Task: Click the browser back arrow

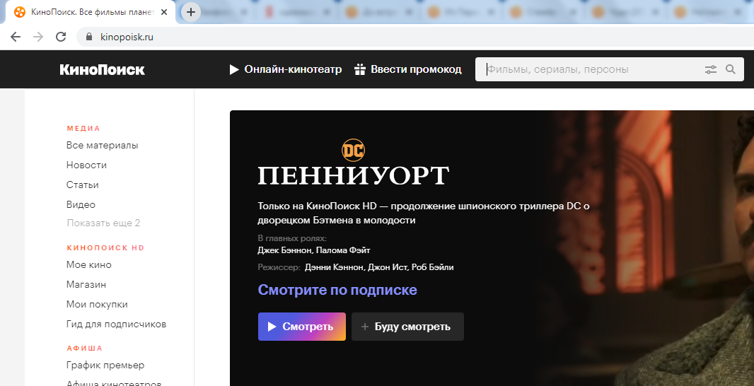Action: pyautogui.click(x=16, y=37)
